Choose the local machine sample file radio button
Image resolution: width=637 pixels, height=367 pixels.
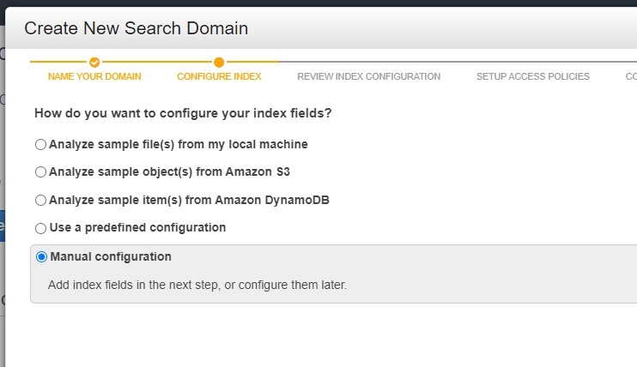point(41,144)
